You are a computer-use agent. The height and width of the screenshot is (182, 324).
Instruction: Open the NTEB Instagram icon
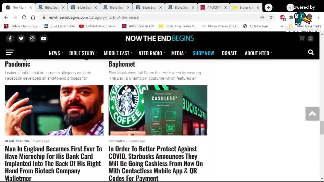32,38
